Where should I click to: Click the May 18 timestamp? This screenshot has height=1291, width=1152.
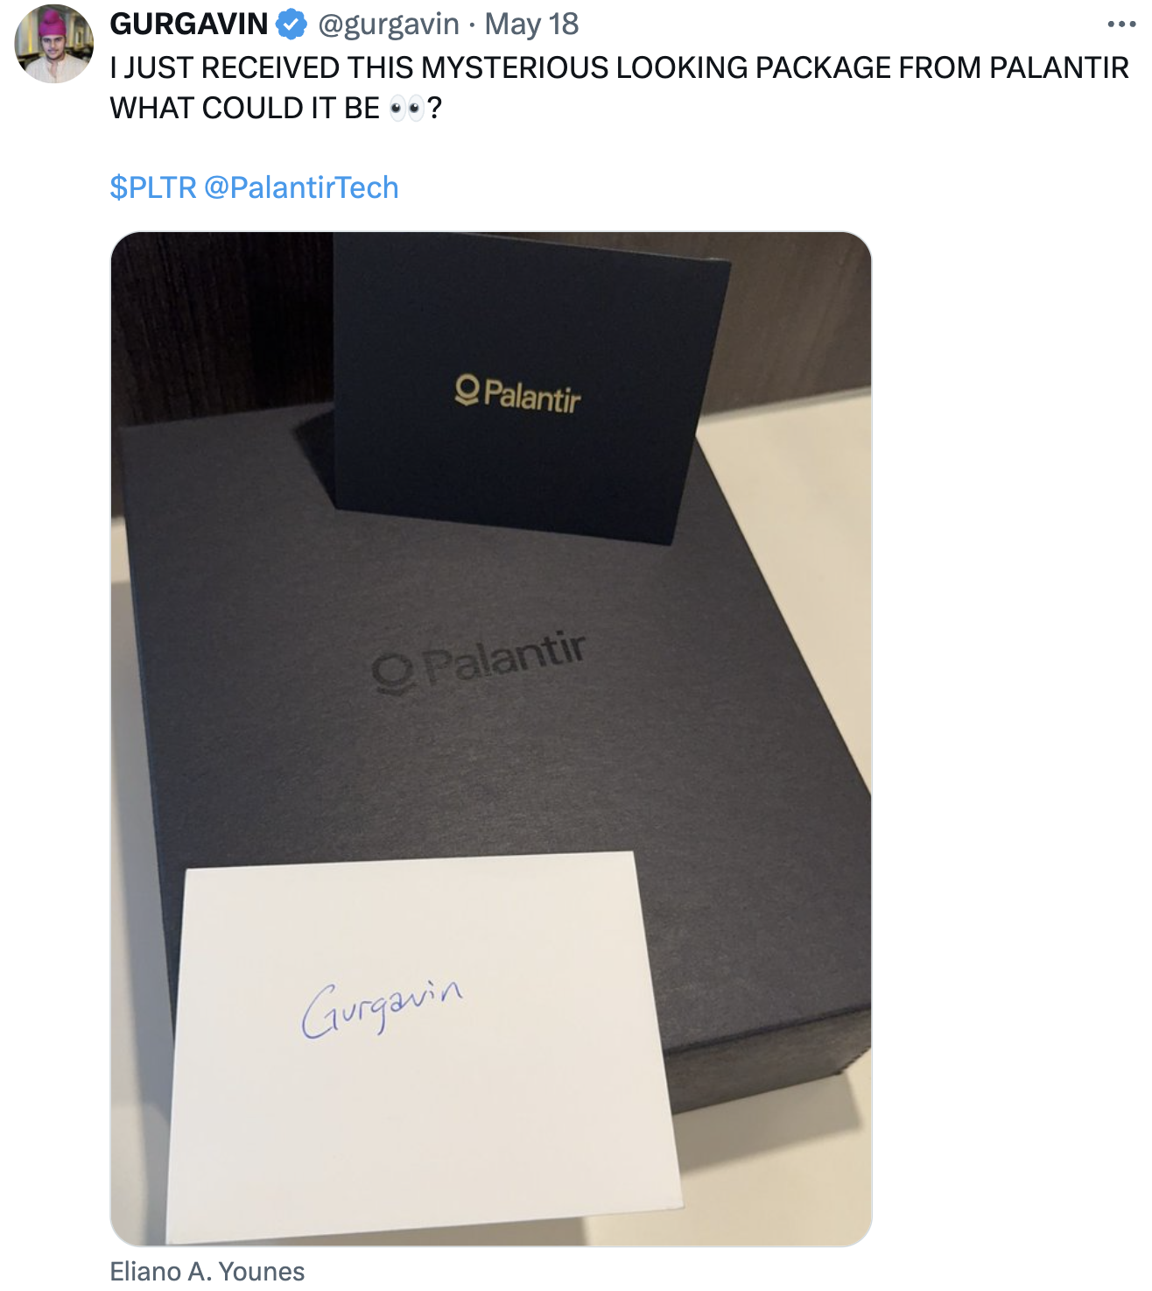pyautogui.click(x=531, y=25)
